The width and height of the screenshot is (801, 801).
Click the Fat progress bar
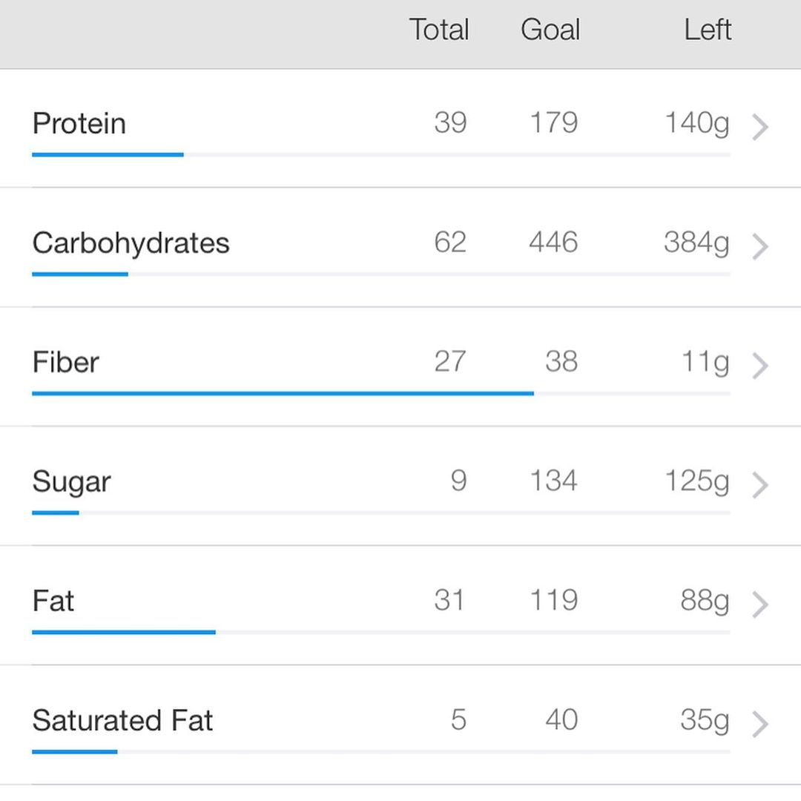click(x=381, y=633)
